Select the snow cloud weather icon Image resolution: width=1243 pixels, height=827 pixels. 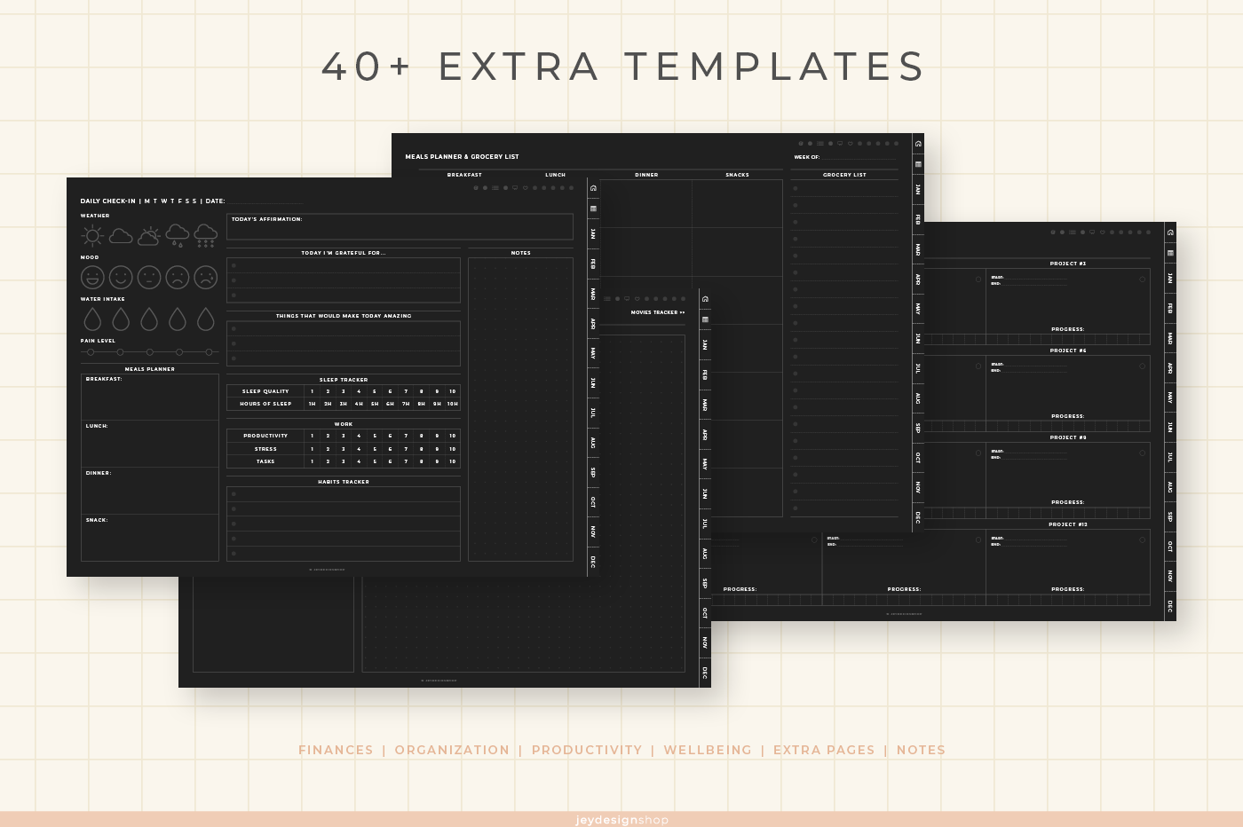[205, 235]
